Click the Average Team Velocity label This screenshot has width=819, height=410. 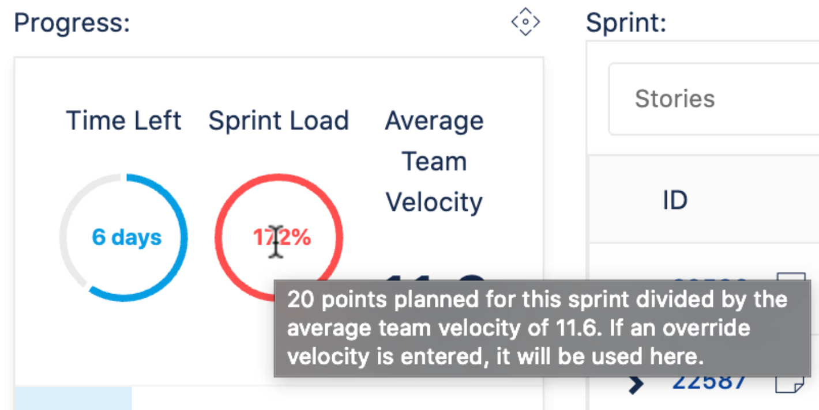(x=434, y=161)
